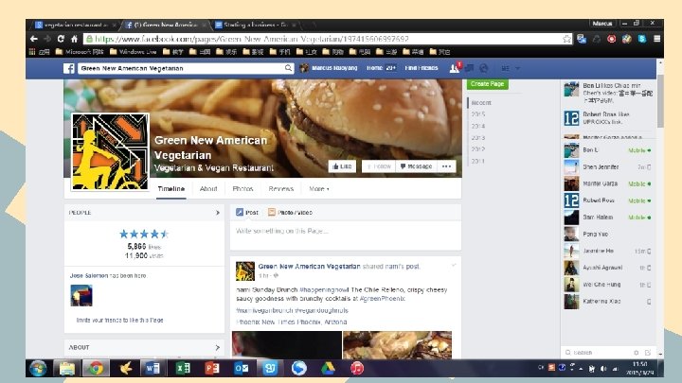Open iTunes from the taskbar
Image resolution: width=682 pixels, height=383 pixels.
[x=357, y=368]
